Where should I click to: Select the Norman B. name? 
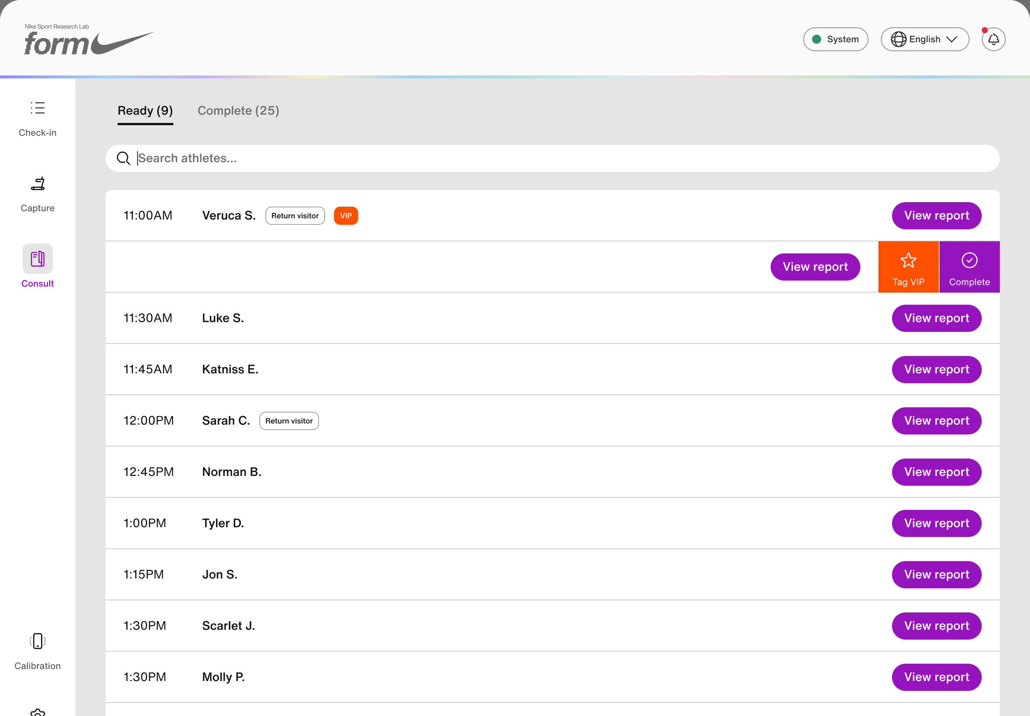click(x=231, y=472)
